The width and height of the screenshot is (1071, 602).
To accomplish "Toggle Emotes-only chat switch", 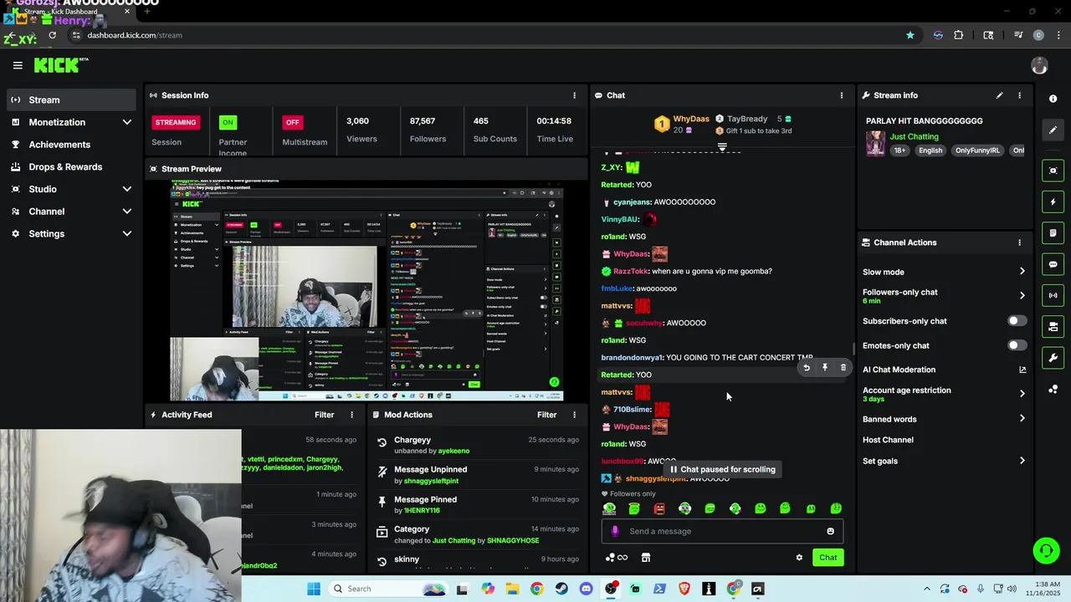I will (x=1017, y=345).
